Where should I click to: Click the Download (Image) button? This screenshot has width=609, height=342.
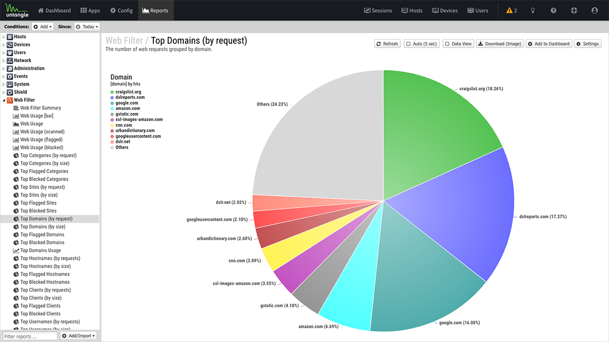499,44
